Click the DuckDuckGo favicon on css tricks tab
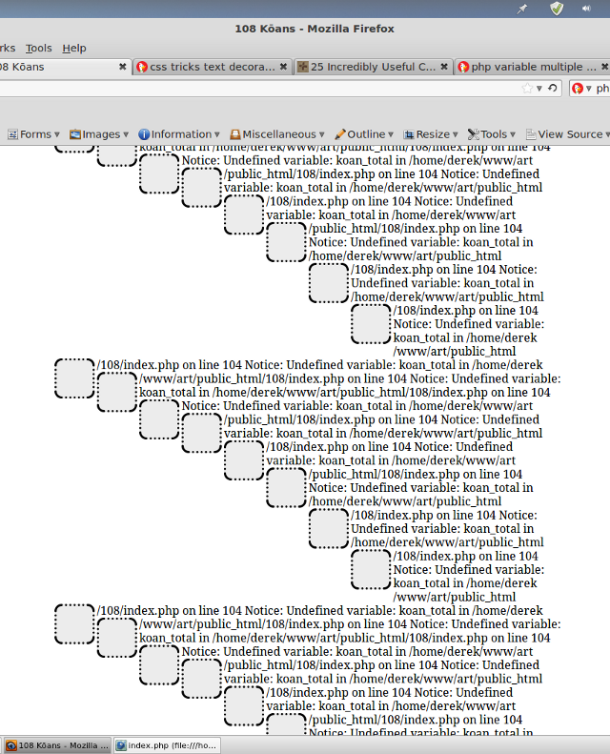The image size is (610, 754). [142, 67]
